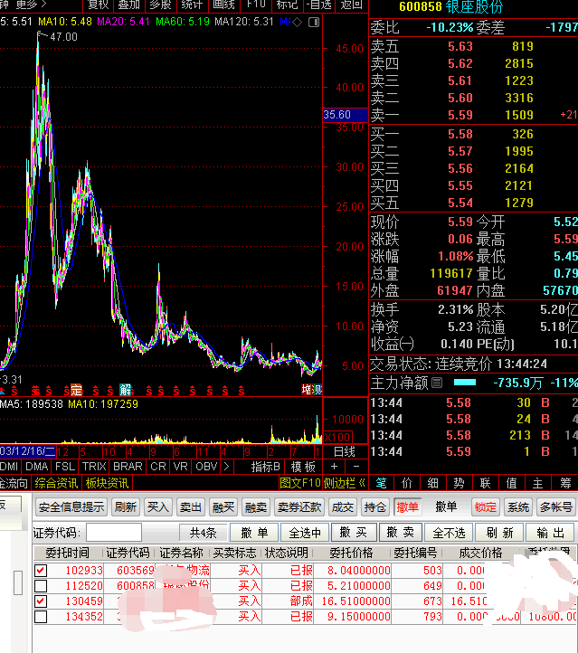This screenshot has width=578, height=653.
Task: Switch to the 笔 tick tab
Action: [382, 483]
